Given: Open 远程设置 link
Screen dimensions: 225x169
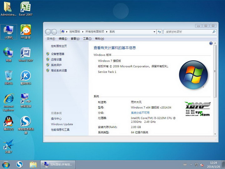Looking at the screenshot, I should point(56,59).
